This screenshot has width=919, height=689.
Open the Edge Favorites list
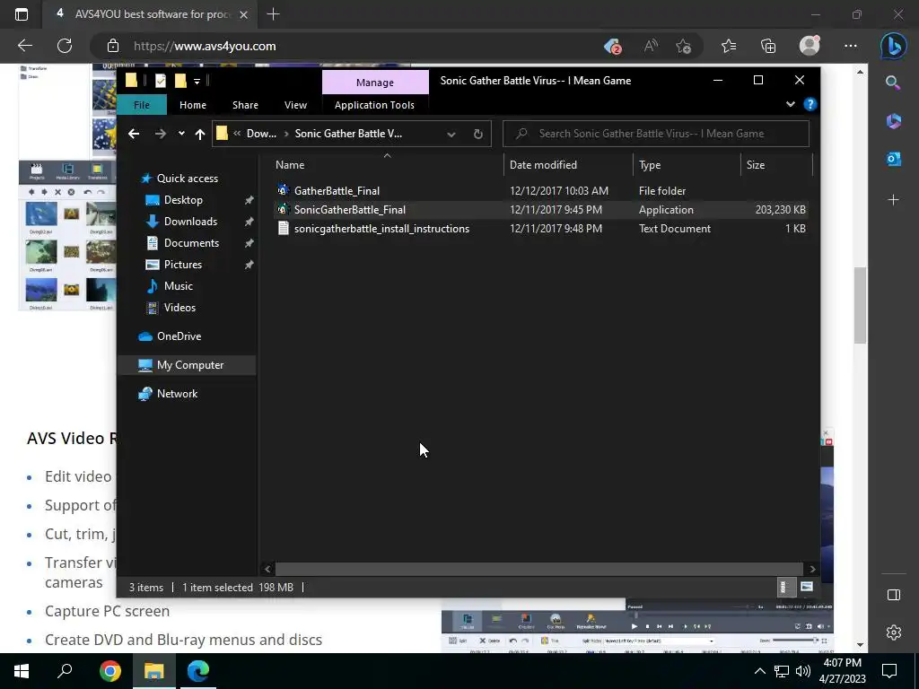point(729,46)
